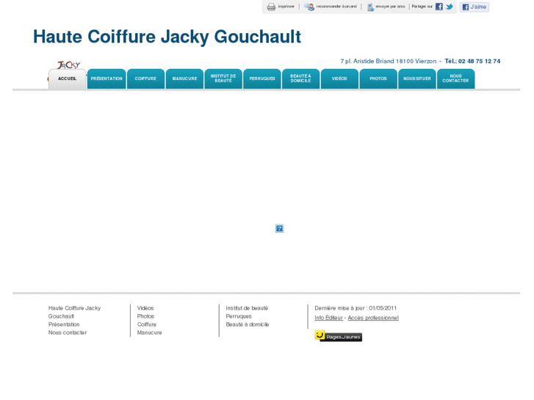Open the Perruques tab
Image resolution: width=534 pixels, height=400 pixels.
click(262, 79)
